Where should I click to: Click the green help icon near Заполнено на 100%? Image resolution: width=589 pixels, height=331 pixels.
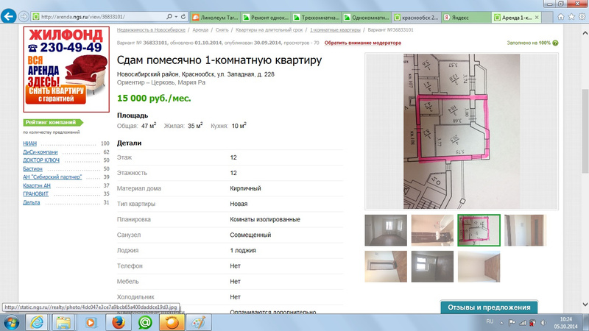pos(555,43)
